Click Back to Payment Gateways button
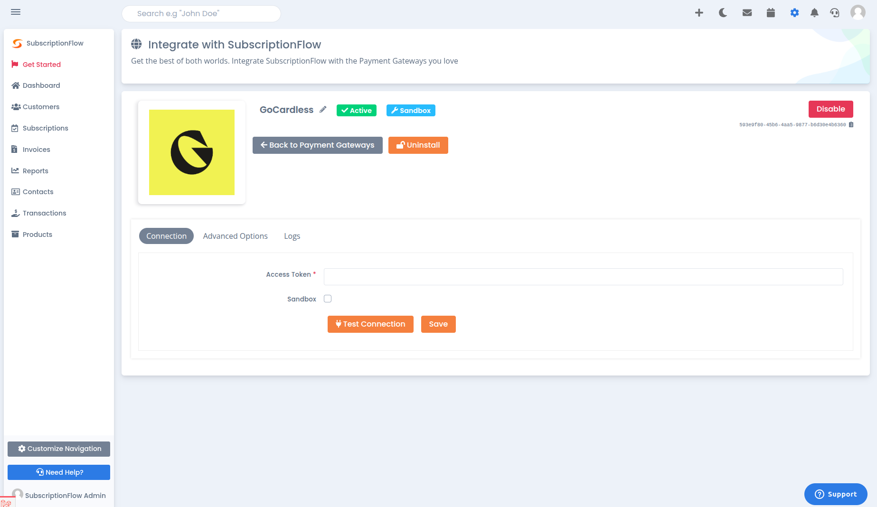Image resolution: width=877 pixels, height=507 pixels. 318,145
